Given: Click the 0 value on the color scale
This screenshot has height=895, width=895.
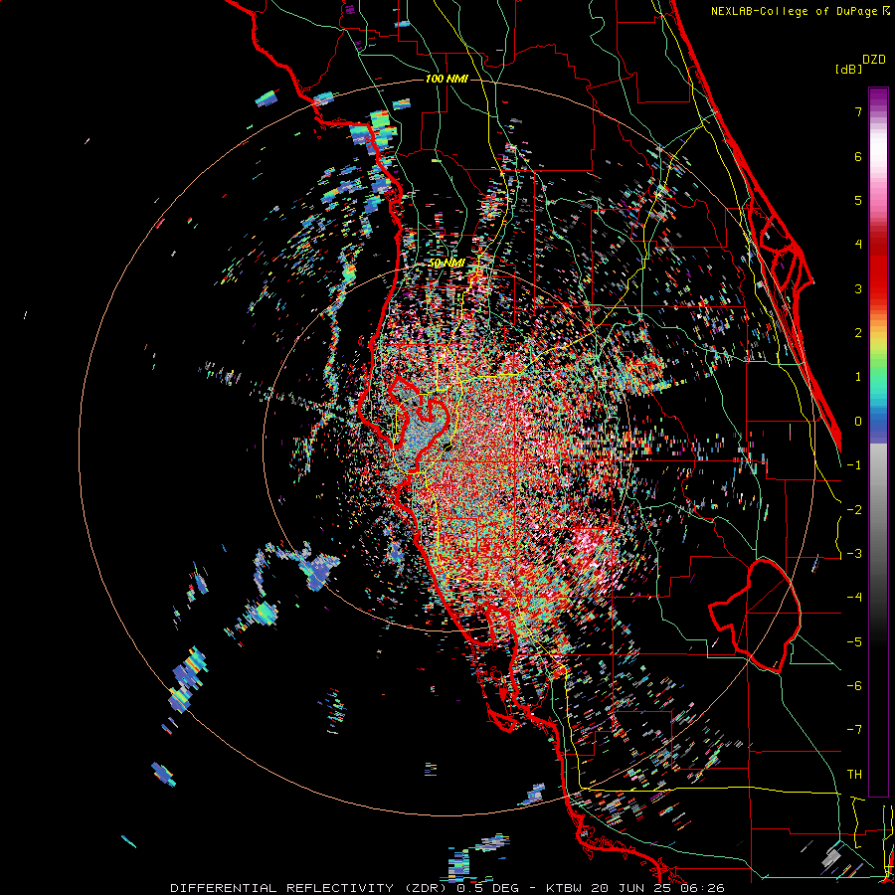Looking at the screenshot, I should pyautogui.click(x=858, y=422).
